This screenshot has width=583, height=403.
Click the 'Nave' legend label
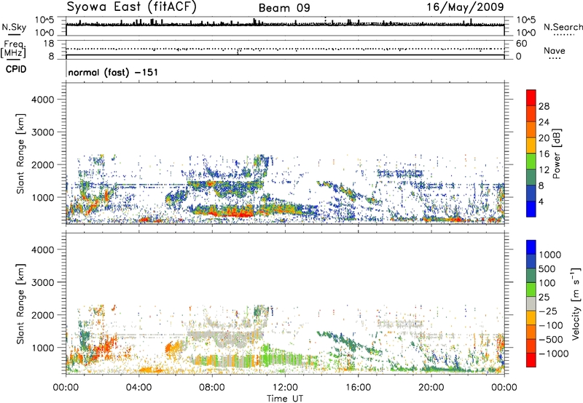[555, 50]
